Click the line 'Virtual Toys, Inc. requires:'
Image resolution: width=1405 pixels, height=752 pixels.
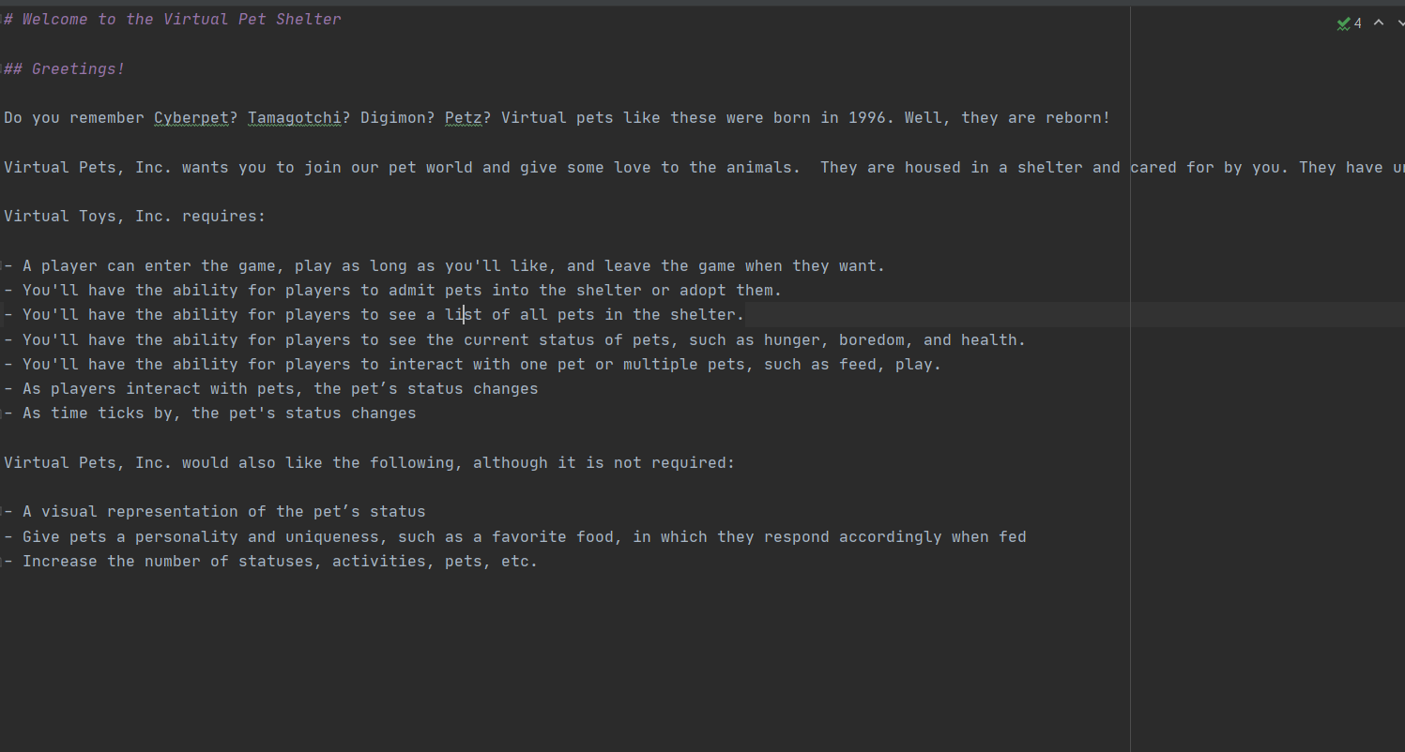point(135,217)
